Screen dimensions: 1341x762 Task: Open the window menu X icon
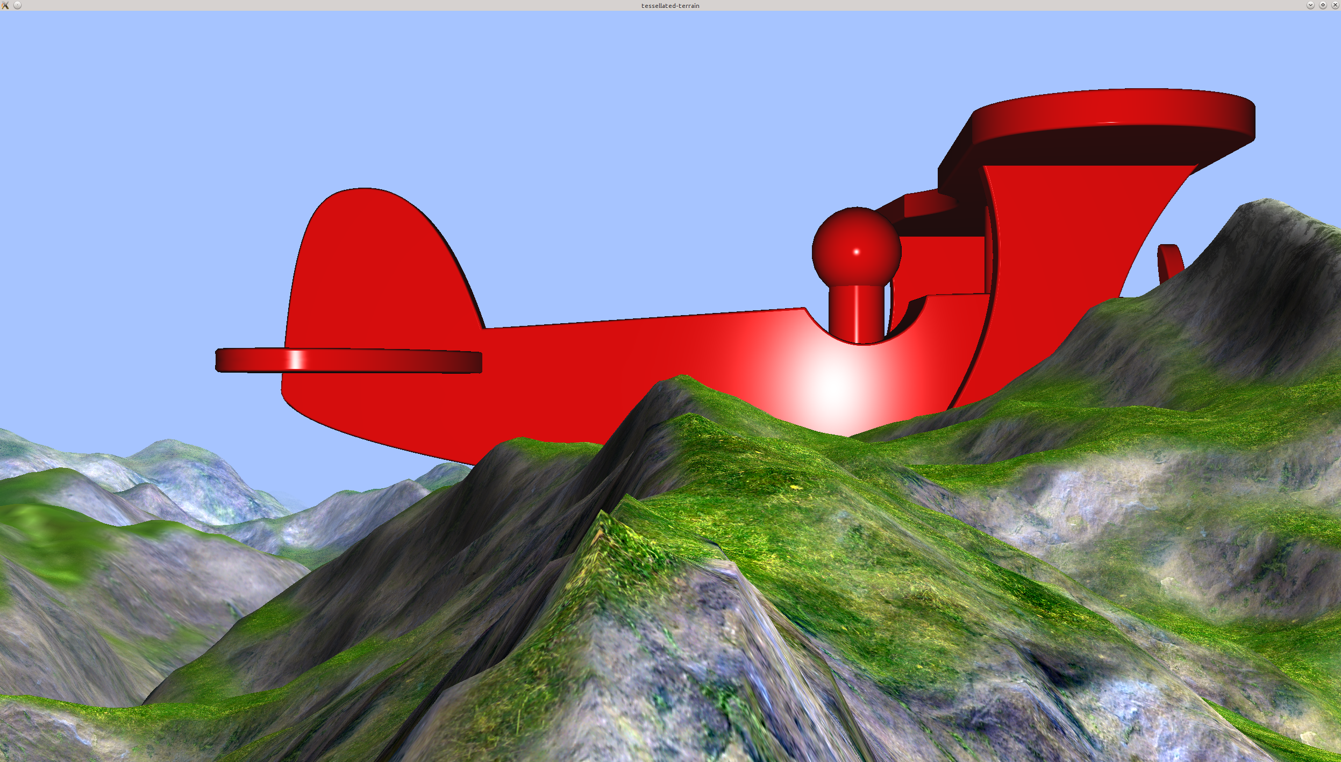(x=5, y=5)
